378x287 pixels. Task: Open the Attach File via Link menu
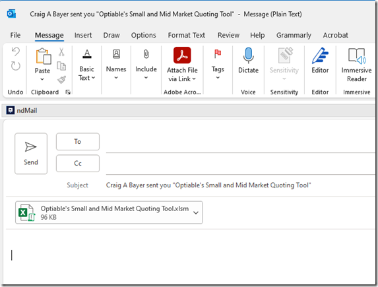click(x=182, y=65)
